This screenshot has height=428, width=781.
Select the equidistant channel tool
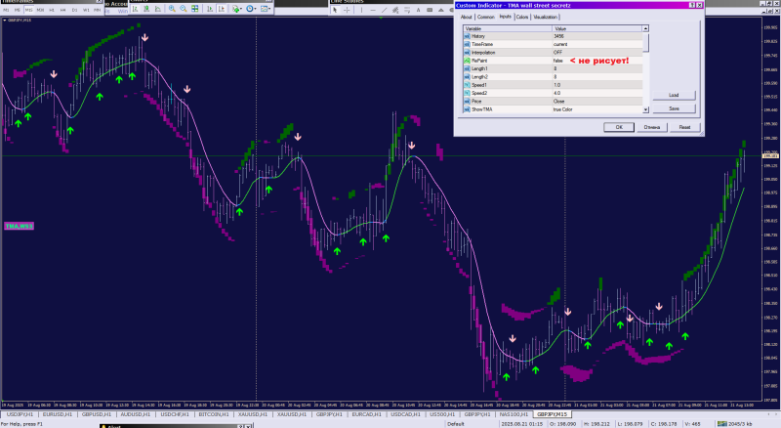[395, 10]
